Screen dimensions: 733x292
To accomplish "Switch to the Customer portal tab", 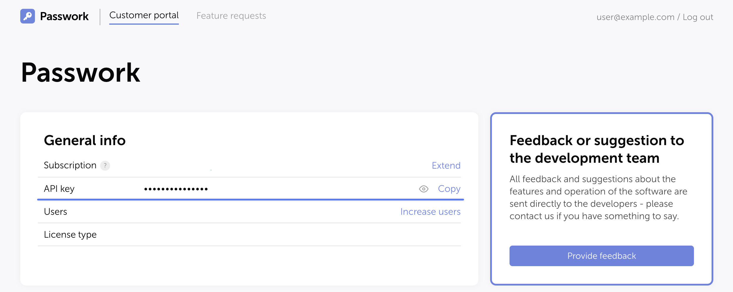I will (x=144, y=15).
